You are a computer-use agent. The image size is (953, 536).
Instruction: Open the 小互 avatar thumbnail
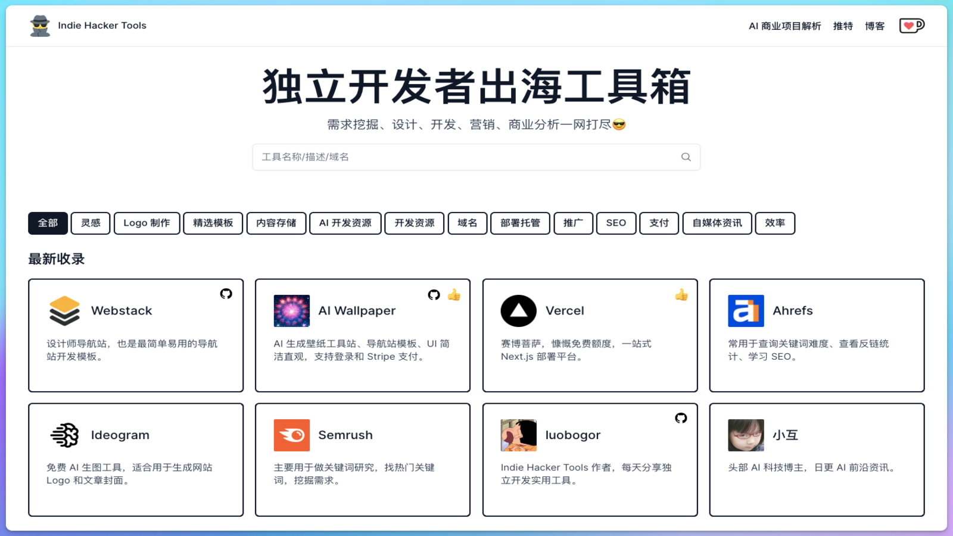746,435
